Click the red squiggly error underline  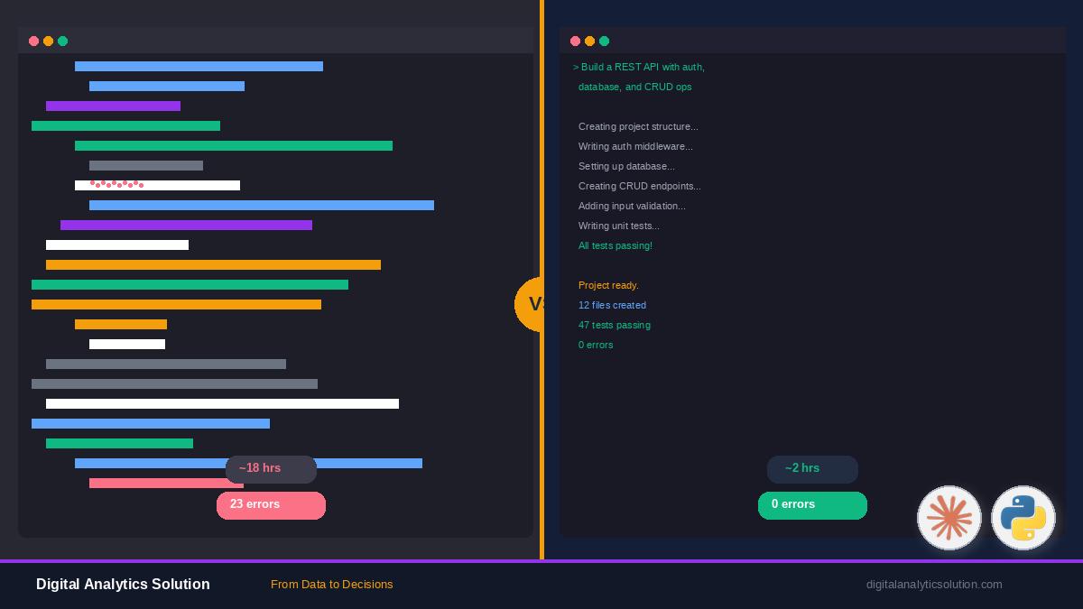(116, 184)
